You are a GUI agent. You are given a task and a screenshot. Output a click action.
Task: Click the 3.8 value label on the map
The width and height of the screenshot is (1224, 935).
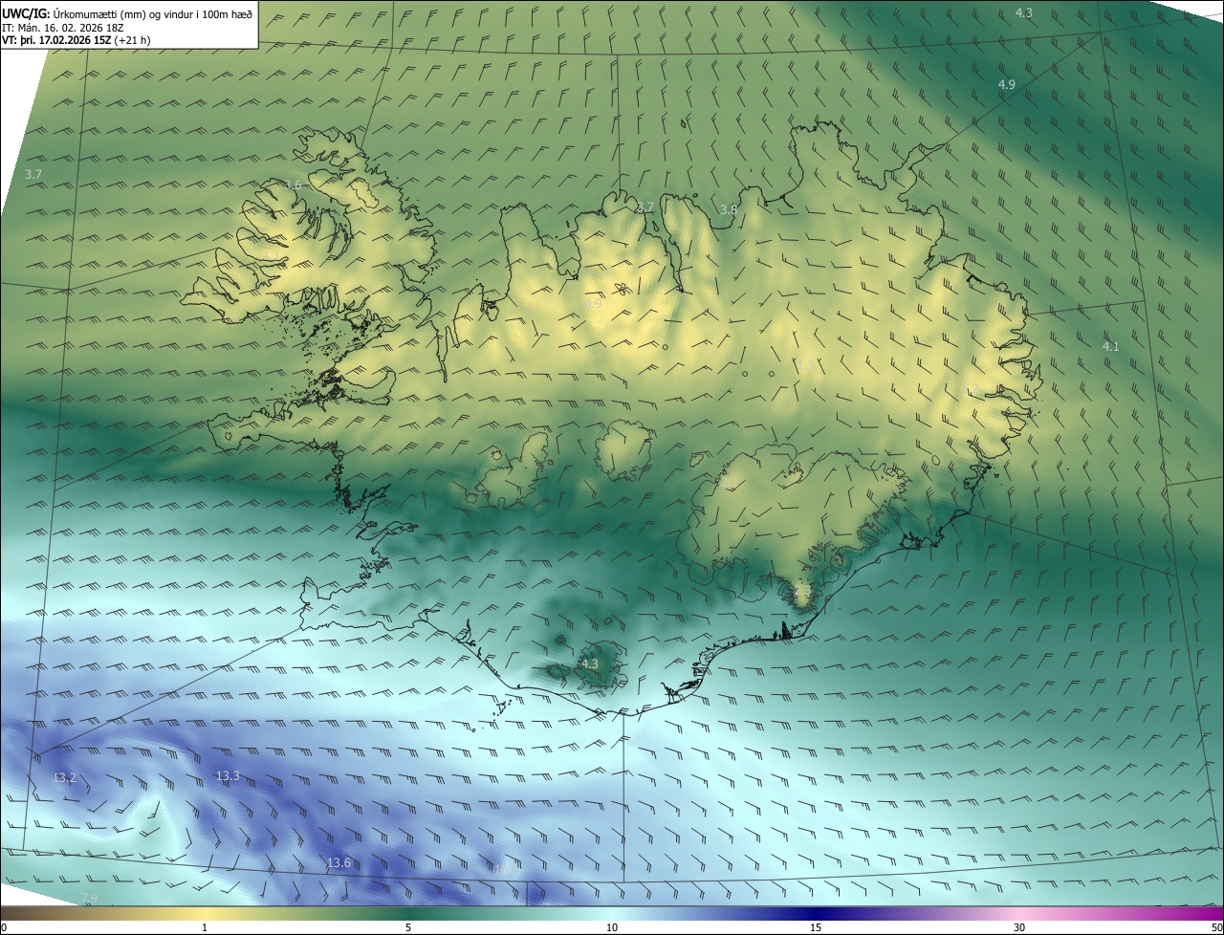(x=729, y=209)
